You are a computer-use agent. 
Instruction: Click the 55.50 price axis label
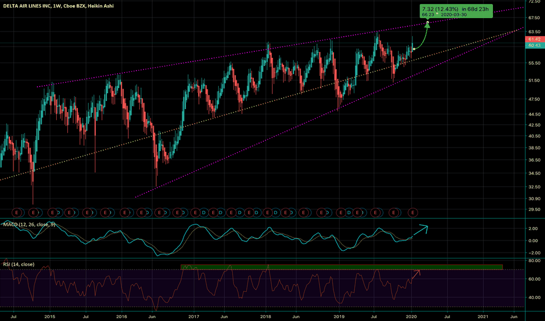click(x=534, y=63)
